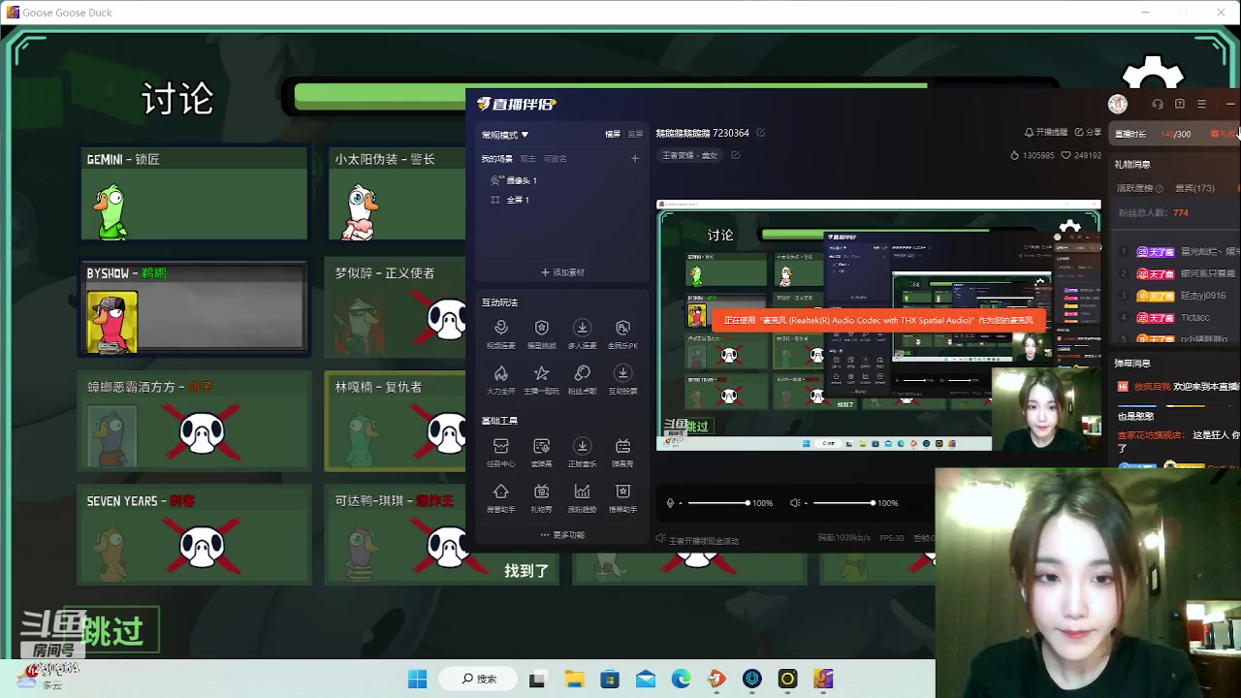The height and width of the screenshot is (698, 1241).
Task: Click the 分享 share button
Action: point(1088,133)
